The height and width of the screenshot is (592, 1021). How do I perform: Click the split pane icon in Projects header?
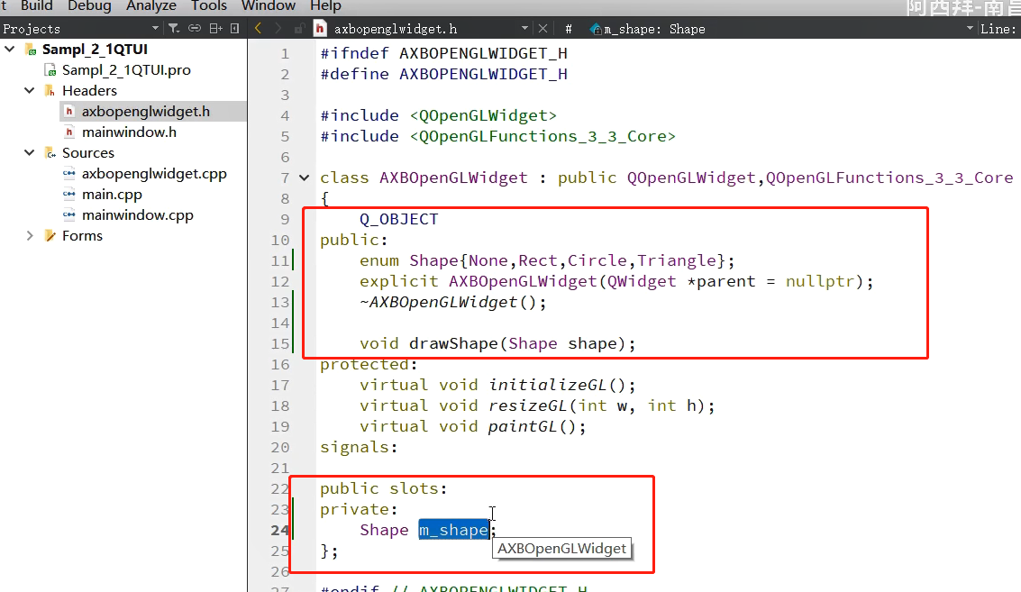215,29
